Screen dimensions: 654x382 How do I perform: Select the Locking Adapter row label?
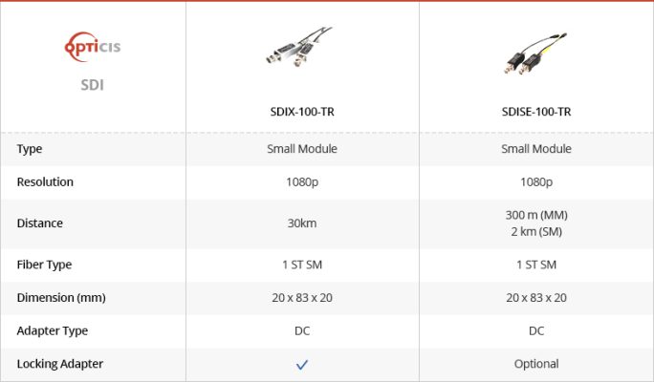click(x=60, y=364)
